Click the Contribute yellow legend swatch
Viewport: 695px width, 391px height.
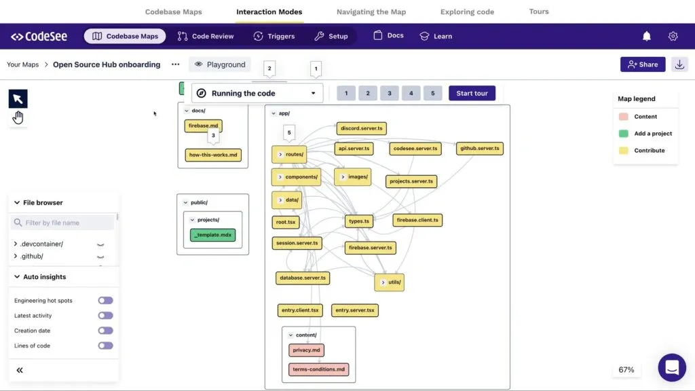point(623,151)
